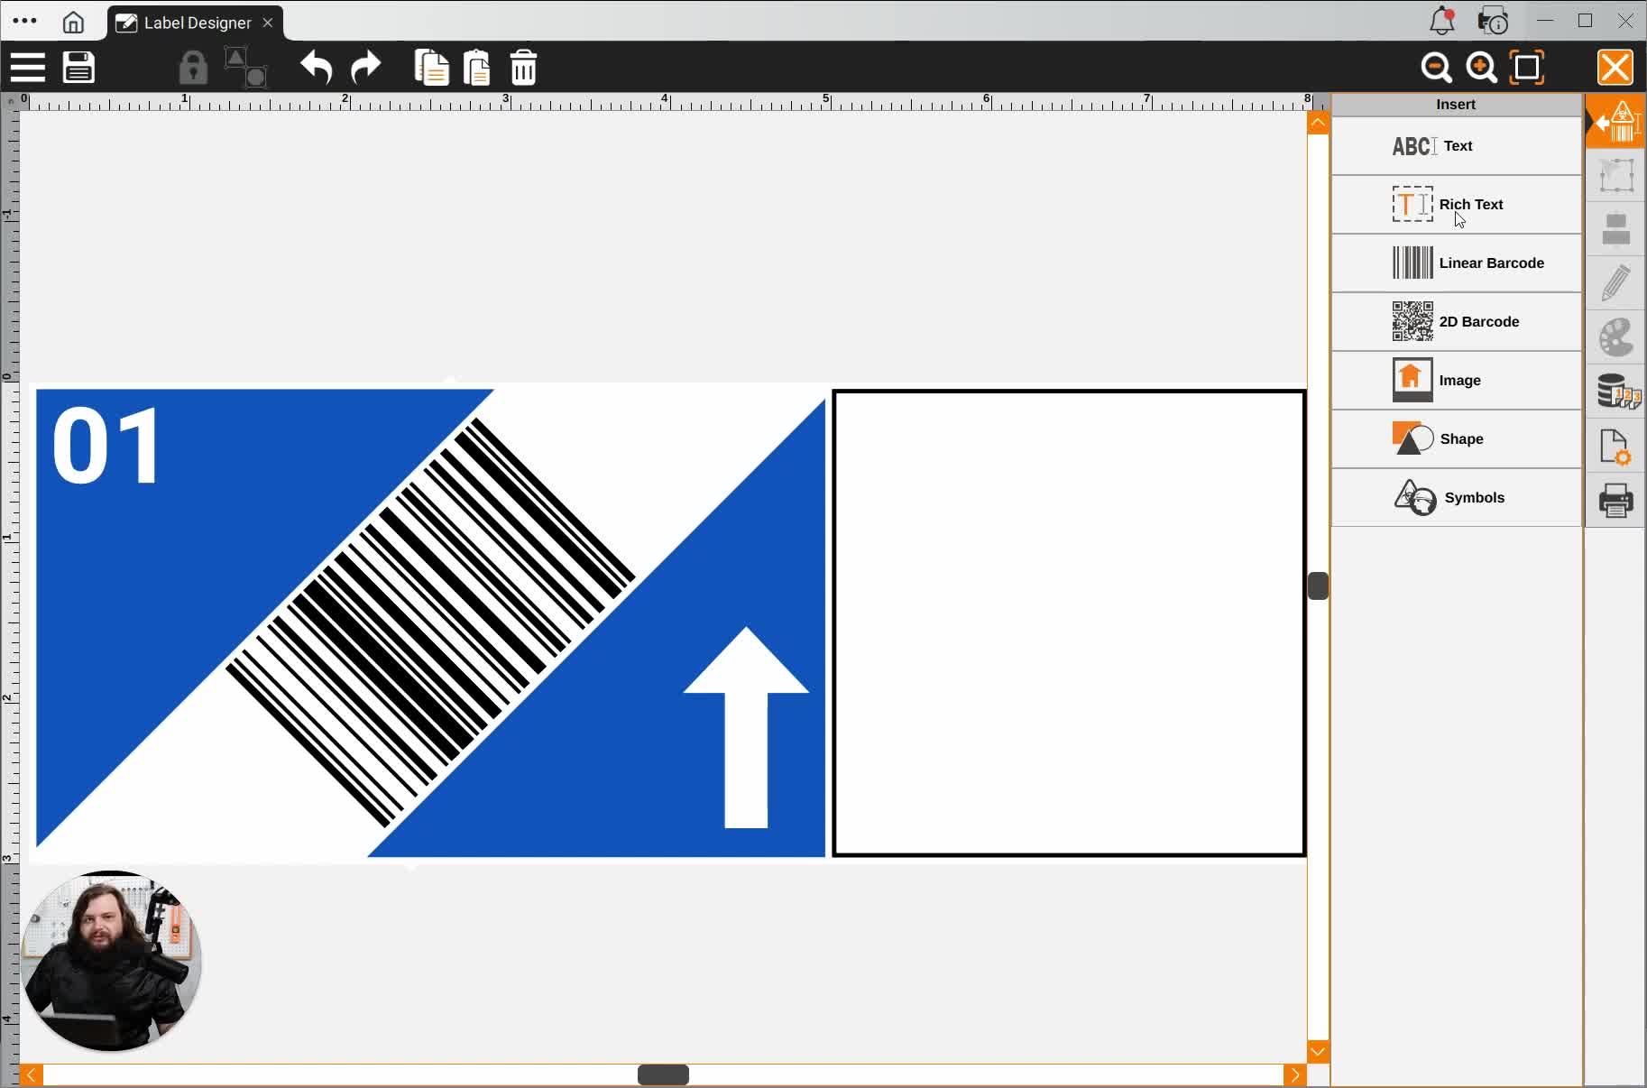Insert a 2D Barcode
Screen dimensions: 1647x1088
[1457, 322]
